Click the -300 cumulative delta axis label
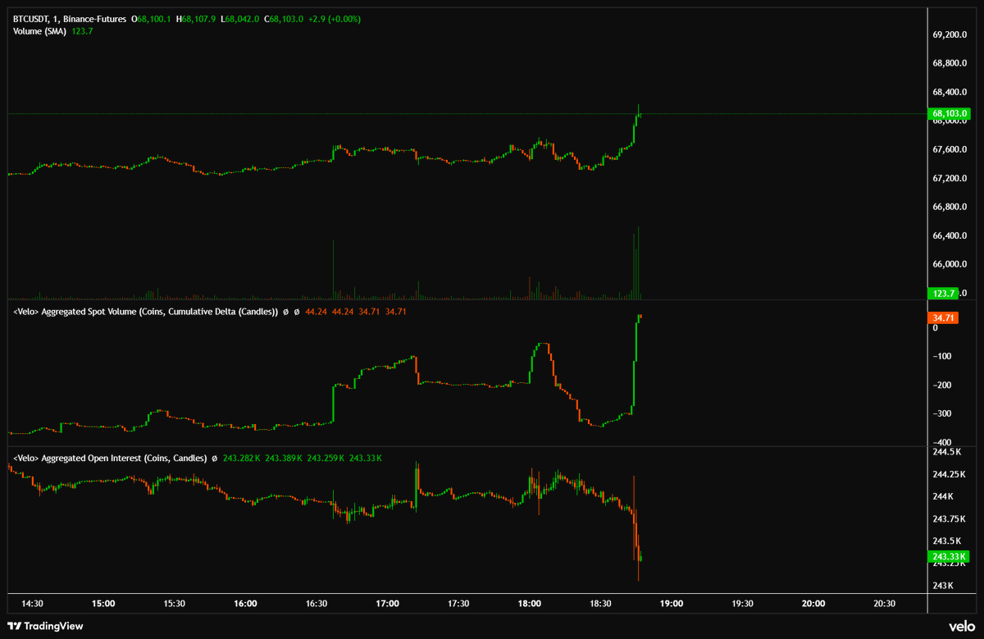Image resolution: width=984 pixels, height=639 pixels. pyautogui.click(x=941, y=413)
